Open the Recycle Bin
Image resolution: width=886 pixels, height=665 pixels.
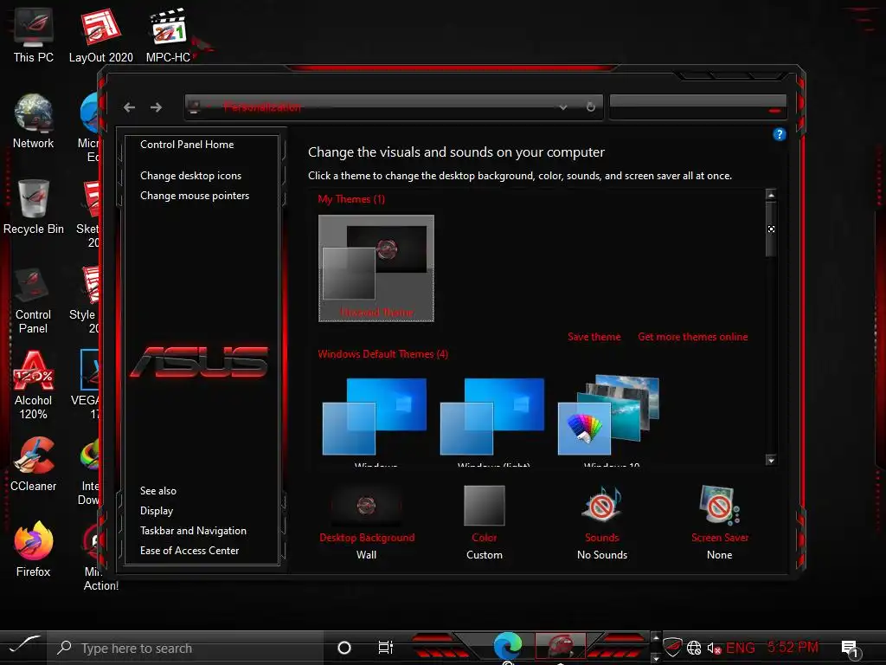pyautogui.click(x=34, y=207)
